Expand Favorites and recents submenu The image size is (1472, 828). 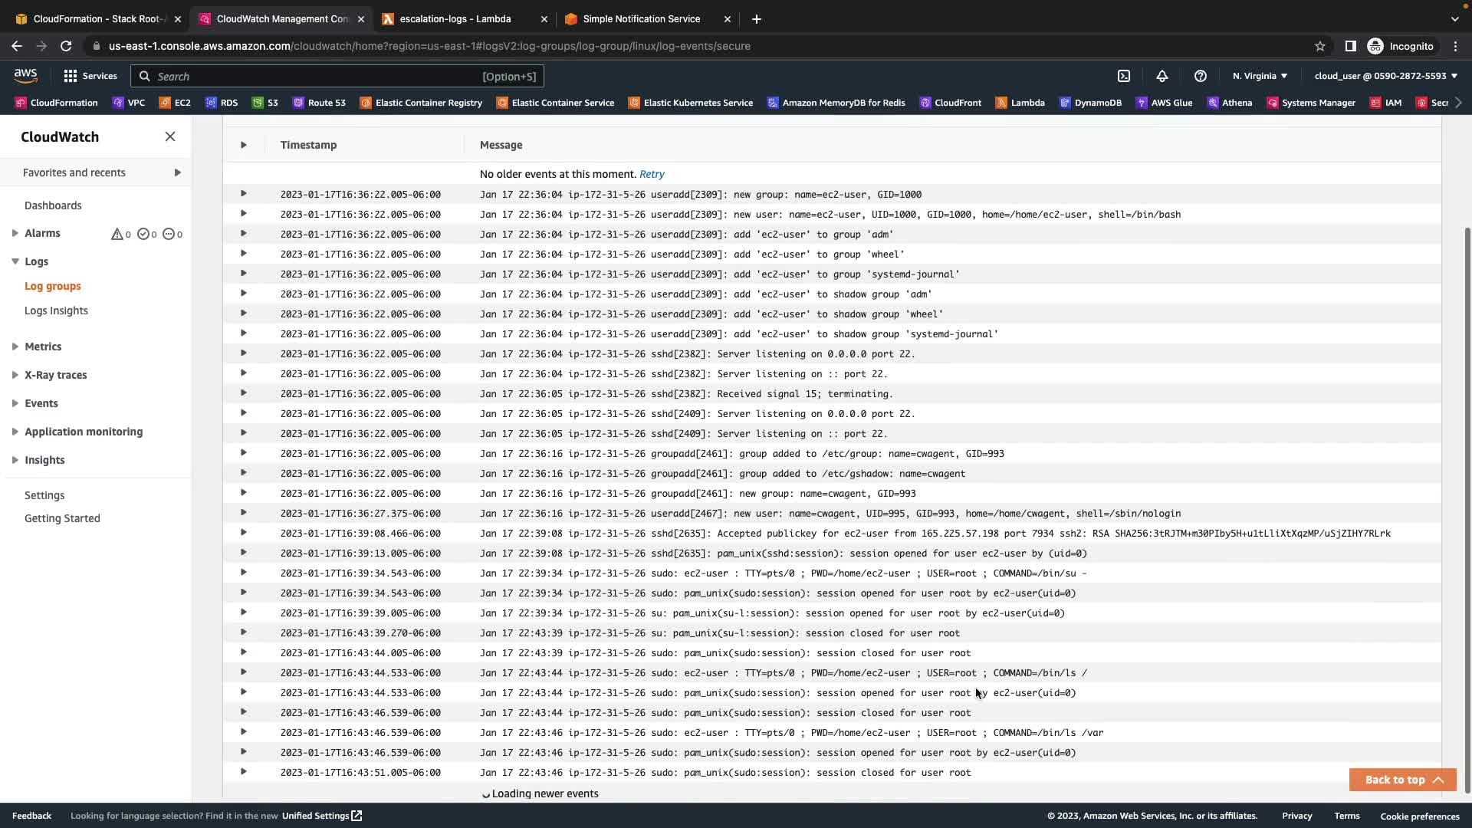tap(177, 172)
